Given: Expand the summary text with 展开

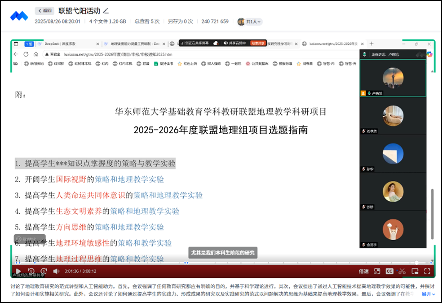Looking at the screenshot, I should click(428, 294).
